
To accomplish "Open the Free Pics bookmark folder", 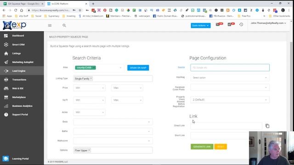I will pyautogui.click(x=244, y=16).
